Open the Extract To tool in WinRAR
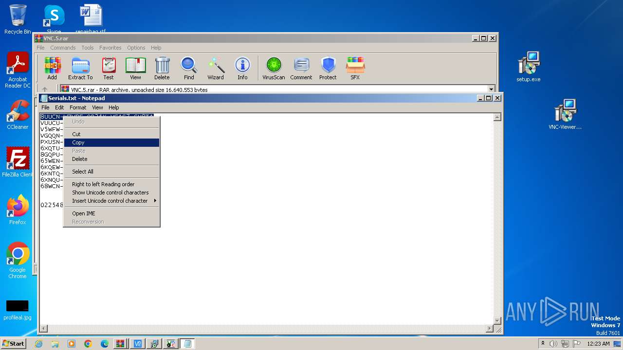This screenshot has height=350, width=623. 80,69
